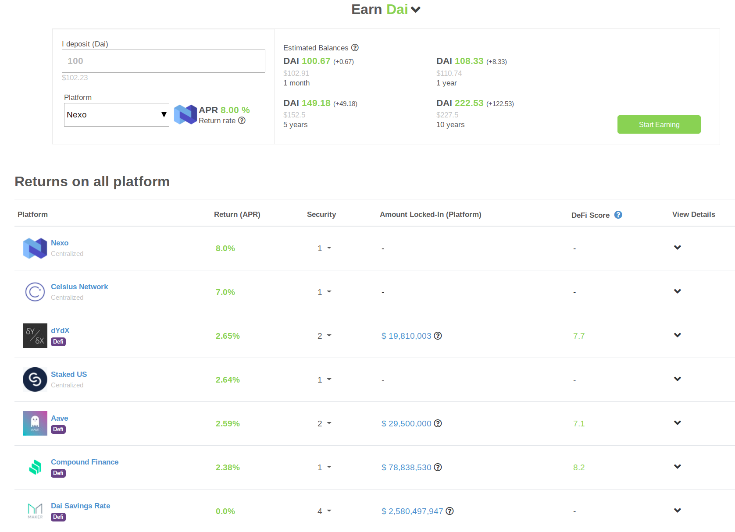
Task: Open the dYdX platform link
Action: [x=60, y=330]
